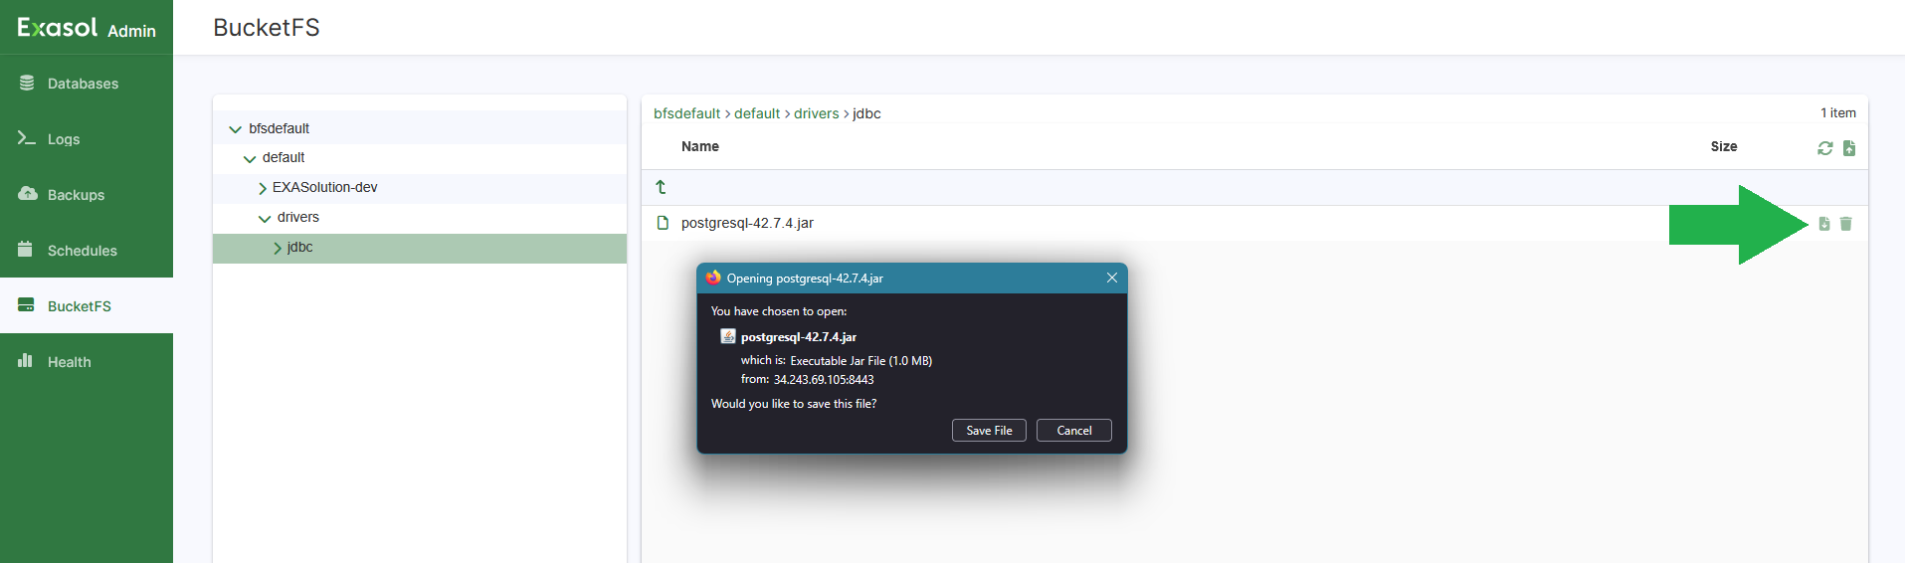Cancel the file download dialog
The width and height of the screenshot is (1905, 563).
(x=1073, y=431)
